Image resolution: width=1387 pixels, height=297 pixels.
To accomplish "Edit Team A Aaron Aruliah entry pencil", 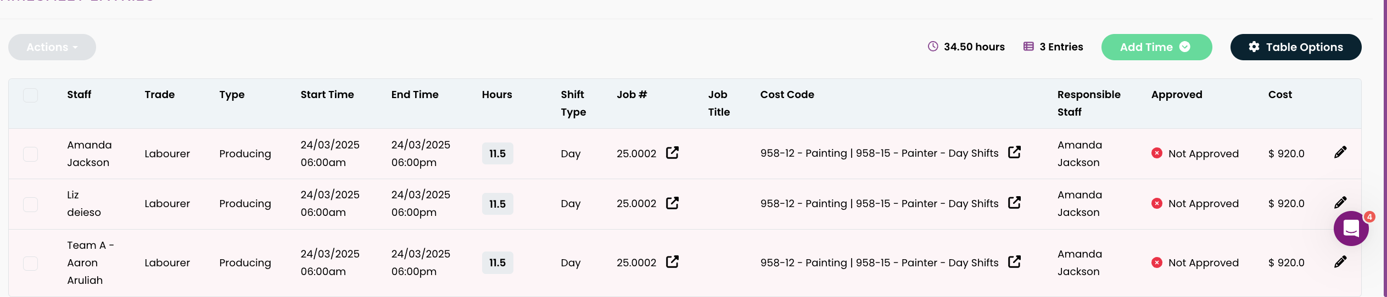I will 1340,262.
